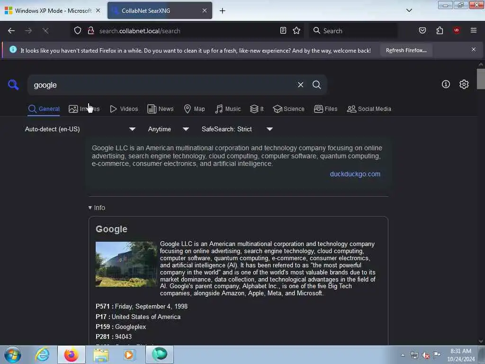Click the SearXNG magnifier logo

click(13, 84)
